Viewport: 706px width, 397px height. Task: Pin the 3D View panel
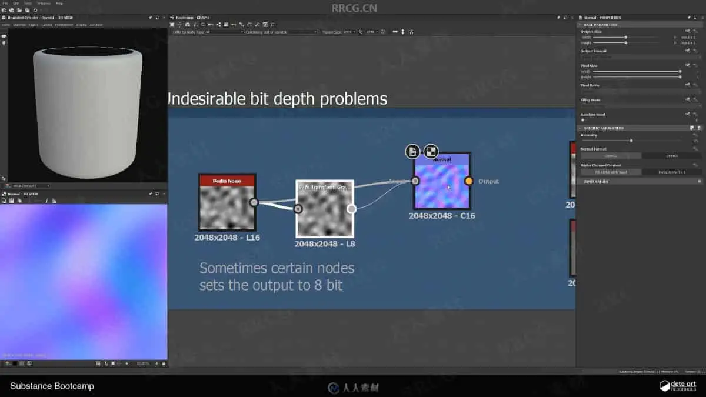click(x=150, y=18)
